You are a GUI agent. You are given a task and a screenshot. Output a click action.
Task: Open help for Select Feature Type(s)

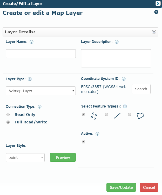pyautogui.click(x=125, y=106)
